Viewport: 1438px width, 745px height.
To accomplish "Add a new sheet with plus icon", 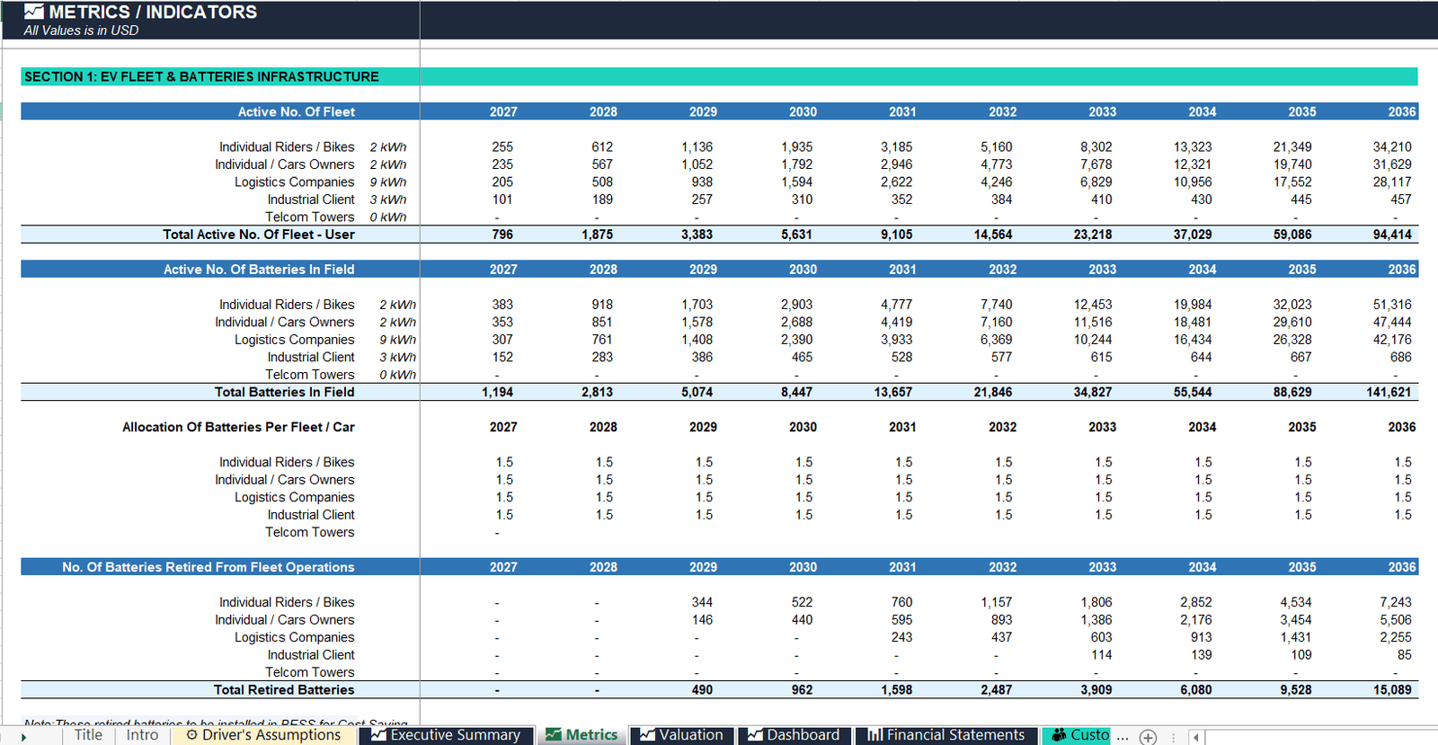I will click(x=1148, y=737).
